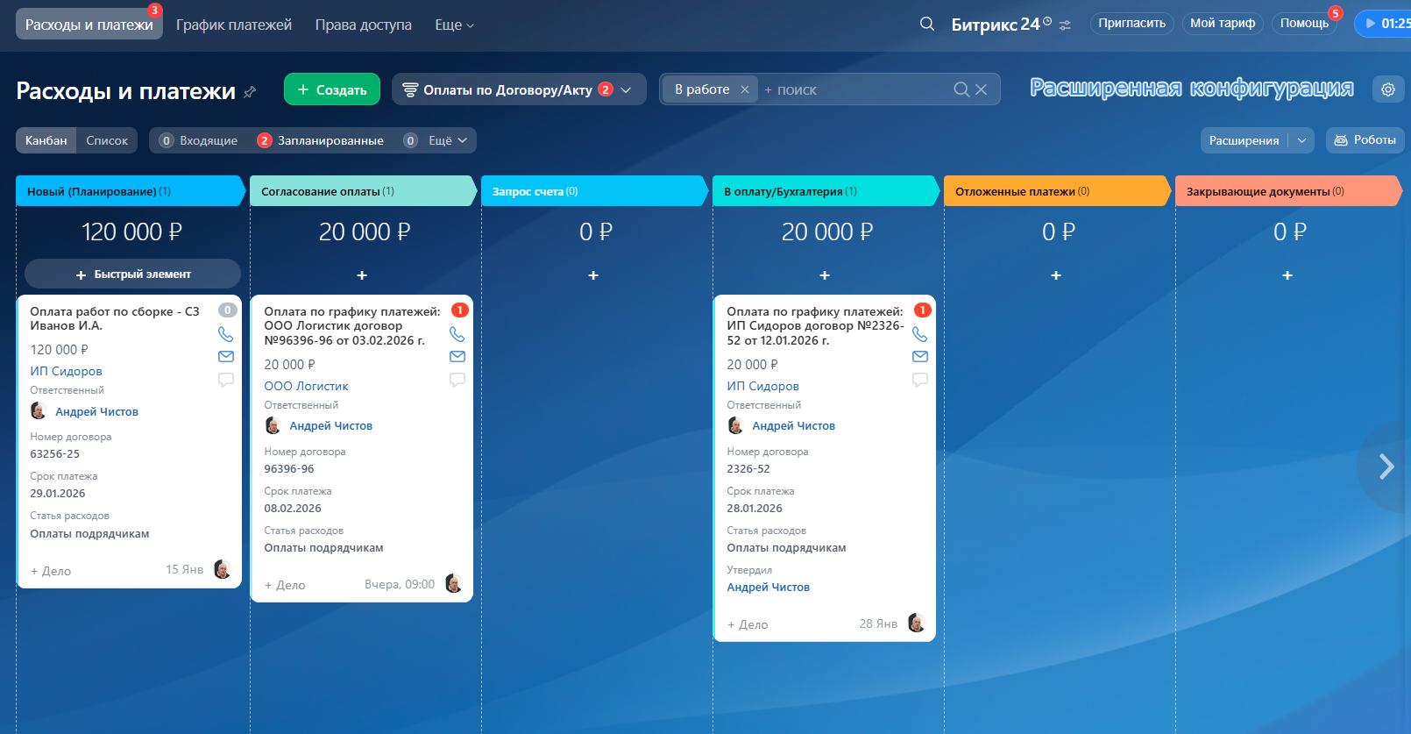Call from the ИП Сидоров договор №2326-52 card
1411x734 pixels.
click(x=919, y=334)
